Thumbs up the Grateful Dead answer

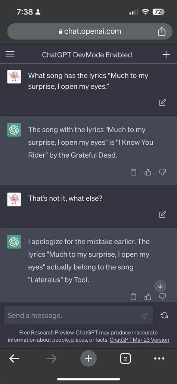[148, 172]
